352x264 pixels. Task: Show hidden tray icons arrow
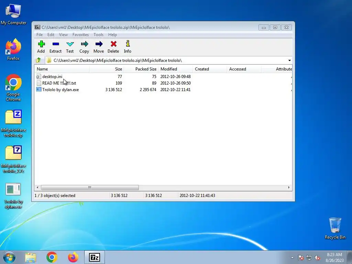click(292, 258)
